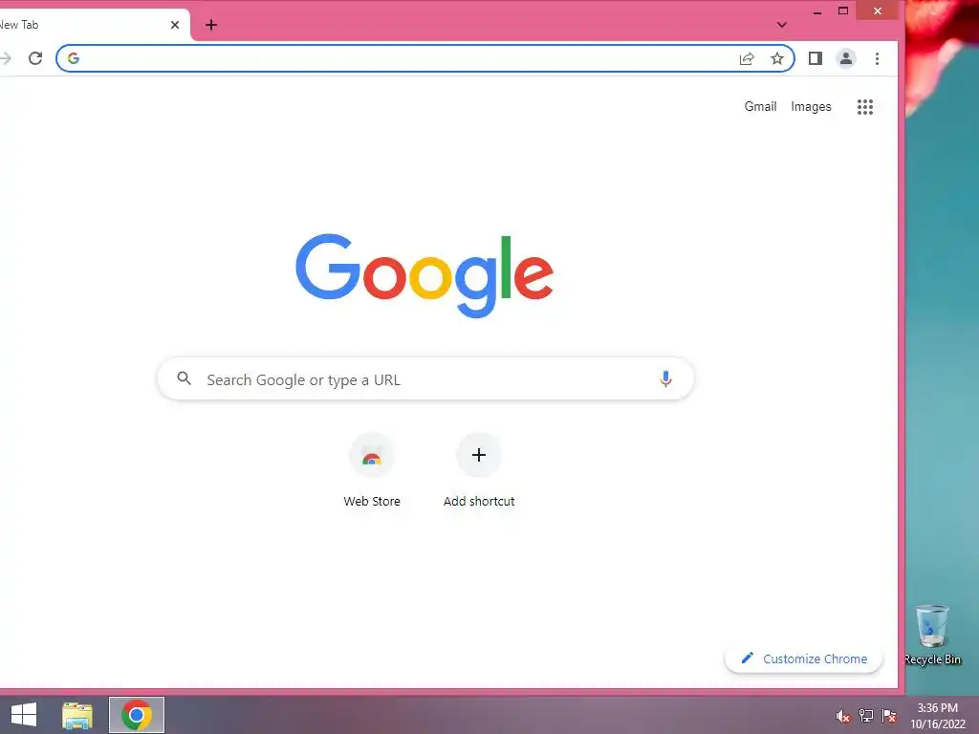Open the network status tray icon
Viewport: 979px width, 734px height.
tap(866, 716)
